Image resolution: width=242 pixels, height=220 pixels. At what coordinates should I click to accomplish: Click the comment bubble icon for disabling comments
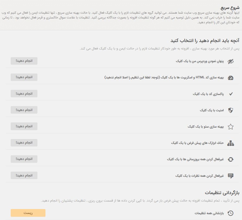(x=231, y=176)
